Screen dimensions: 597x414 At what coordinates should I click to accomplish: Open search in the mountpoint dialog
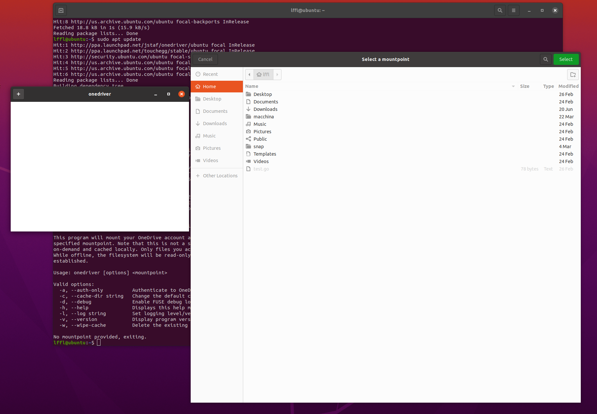point(545,59)
